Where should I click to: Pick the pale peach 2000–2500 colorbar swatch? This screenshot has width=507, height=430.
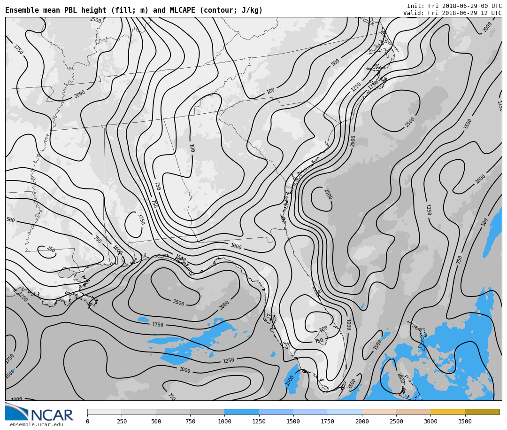(379, 412)
